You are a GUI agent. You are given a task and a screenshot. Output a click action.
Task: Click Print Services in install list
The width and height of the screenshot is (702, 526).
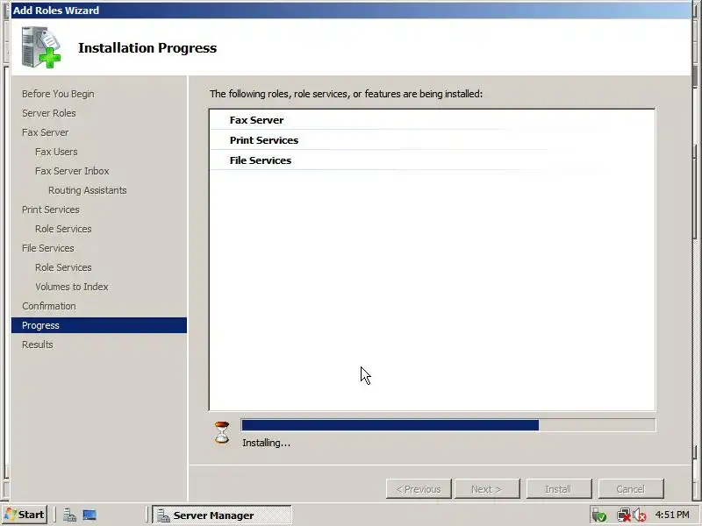click(x=264, y=140)
